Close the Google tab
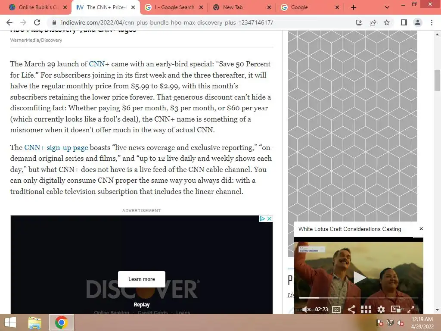 (337, 7)
